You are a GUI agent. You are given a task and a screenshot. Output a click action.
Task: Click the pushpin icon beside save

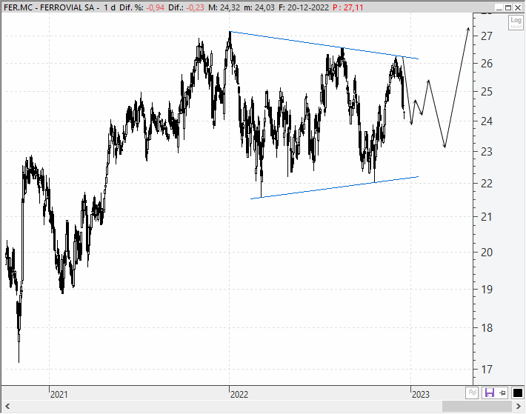pos(502,393)
